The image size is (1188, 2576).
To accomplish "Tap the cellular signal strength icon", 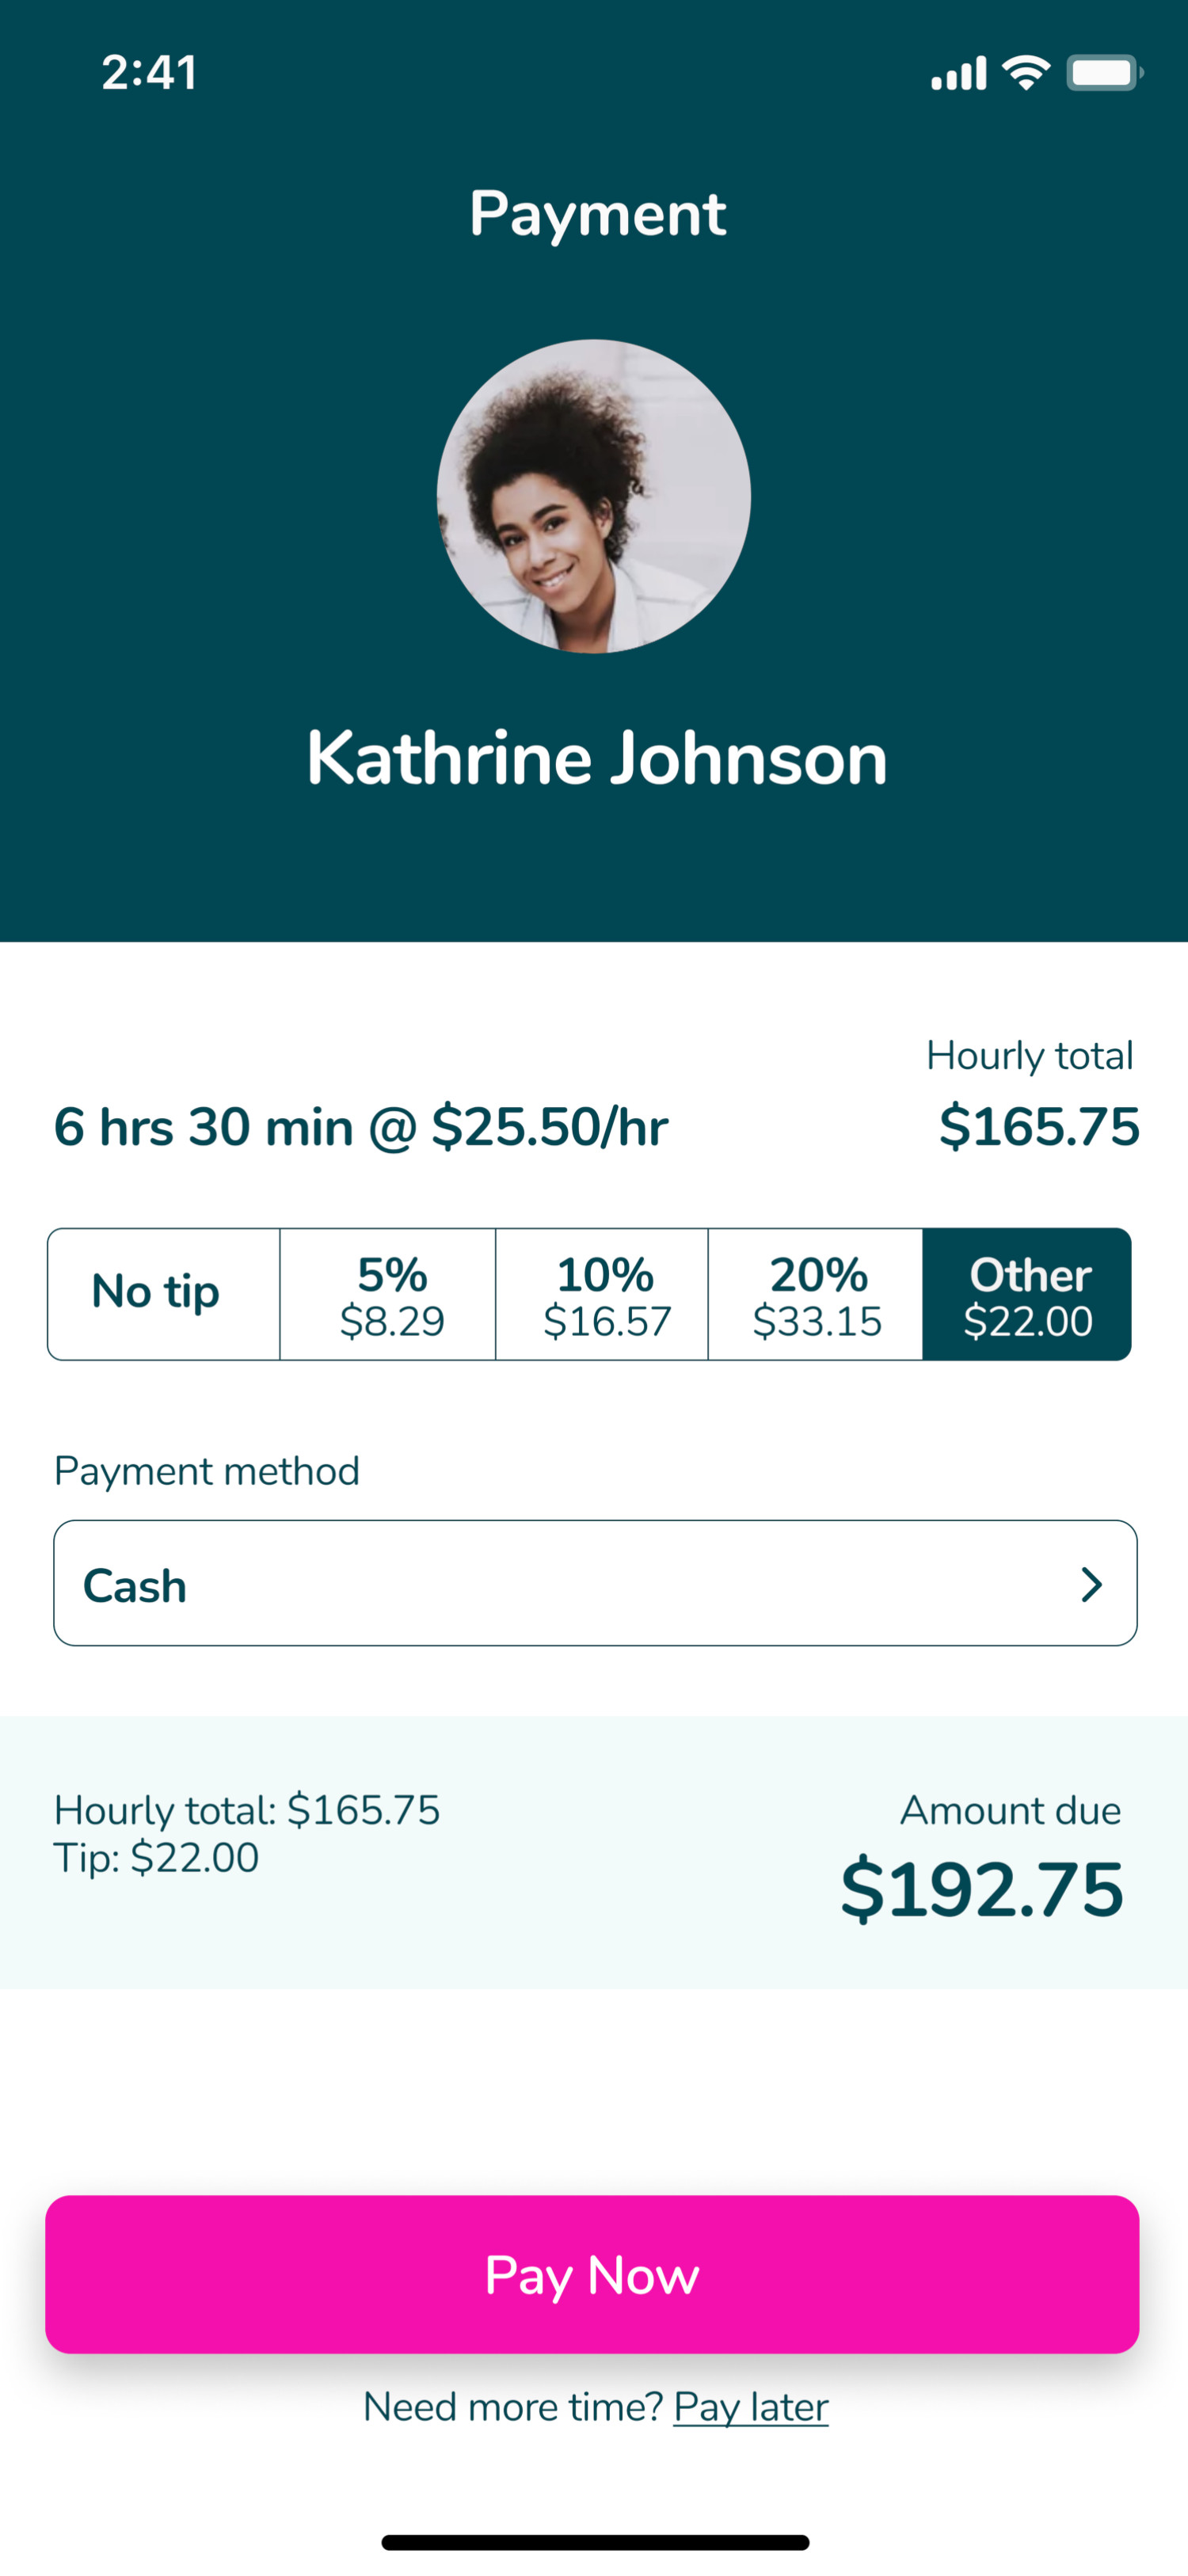I will point(958,73).
